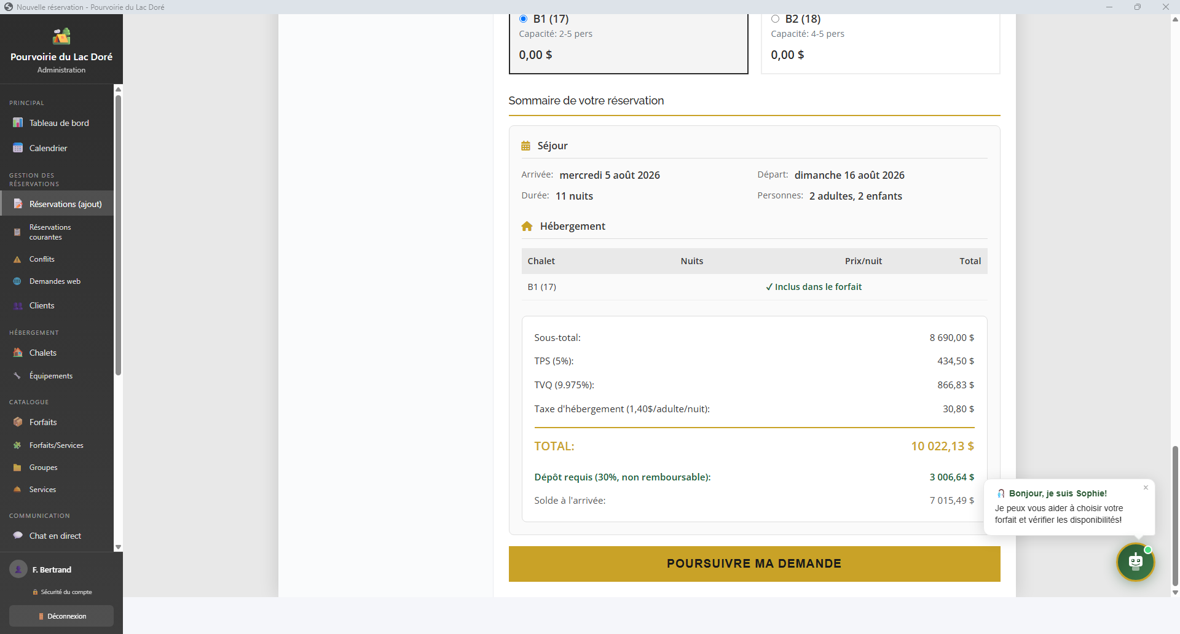Click the Prix/nuit column header
The width and height of the screenshot is (1180, 634).
click(863, 261)
